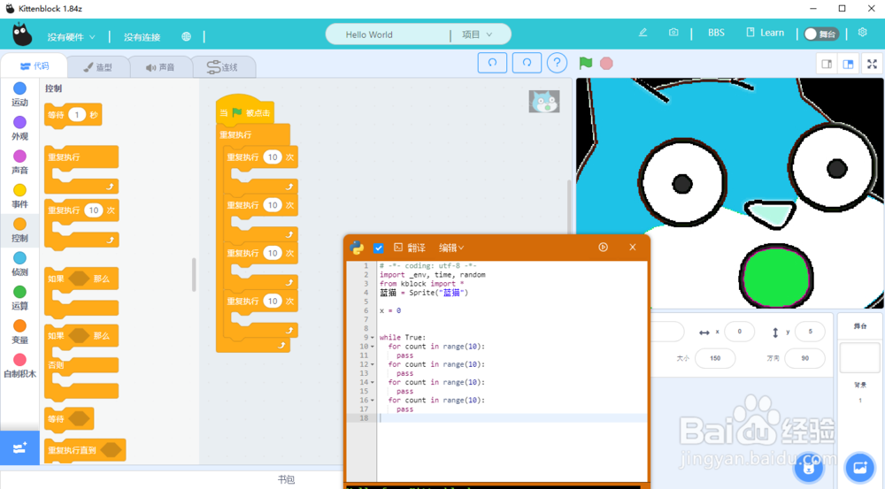Select the 控制 control category
This screenshot has height=489, width=885.
[x=19, y=230]
